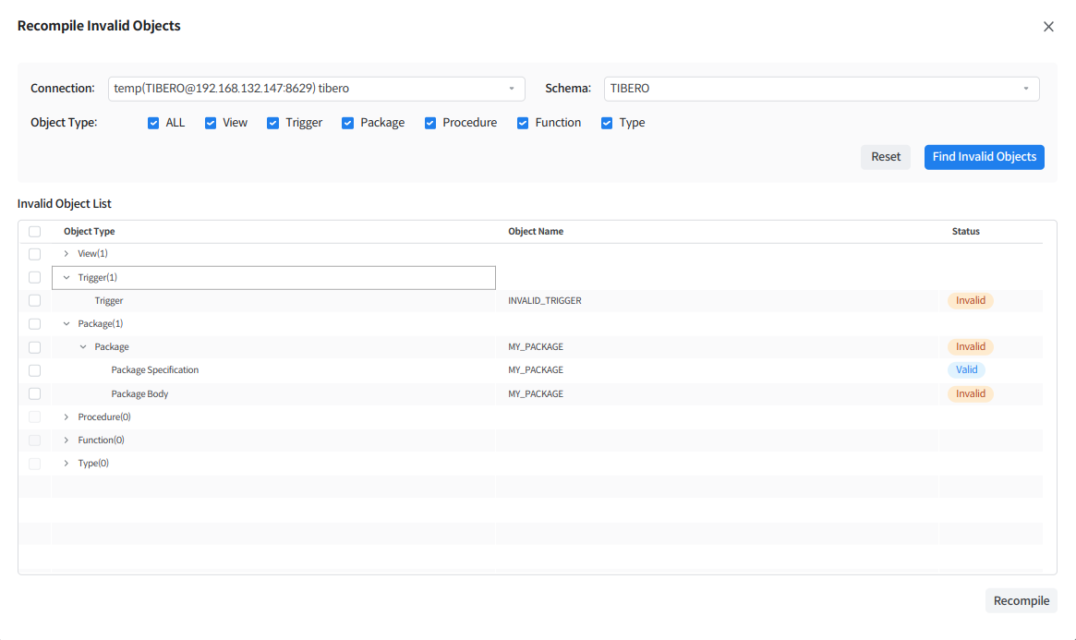
Task: Uncheck the ALL object type checkbox
Action: pyautogui.click(x=153, y=123)
